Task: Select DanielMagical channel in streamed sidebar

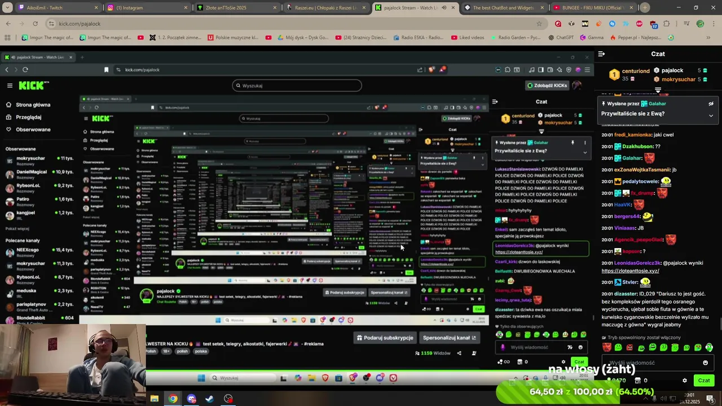Action: (38, 174)
